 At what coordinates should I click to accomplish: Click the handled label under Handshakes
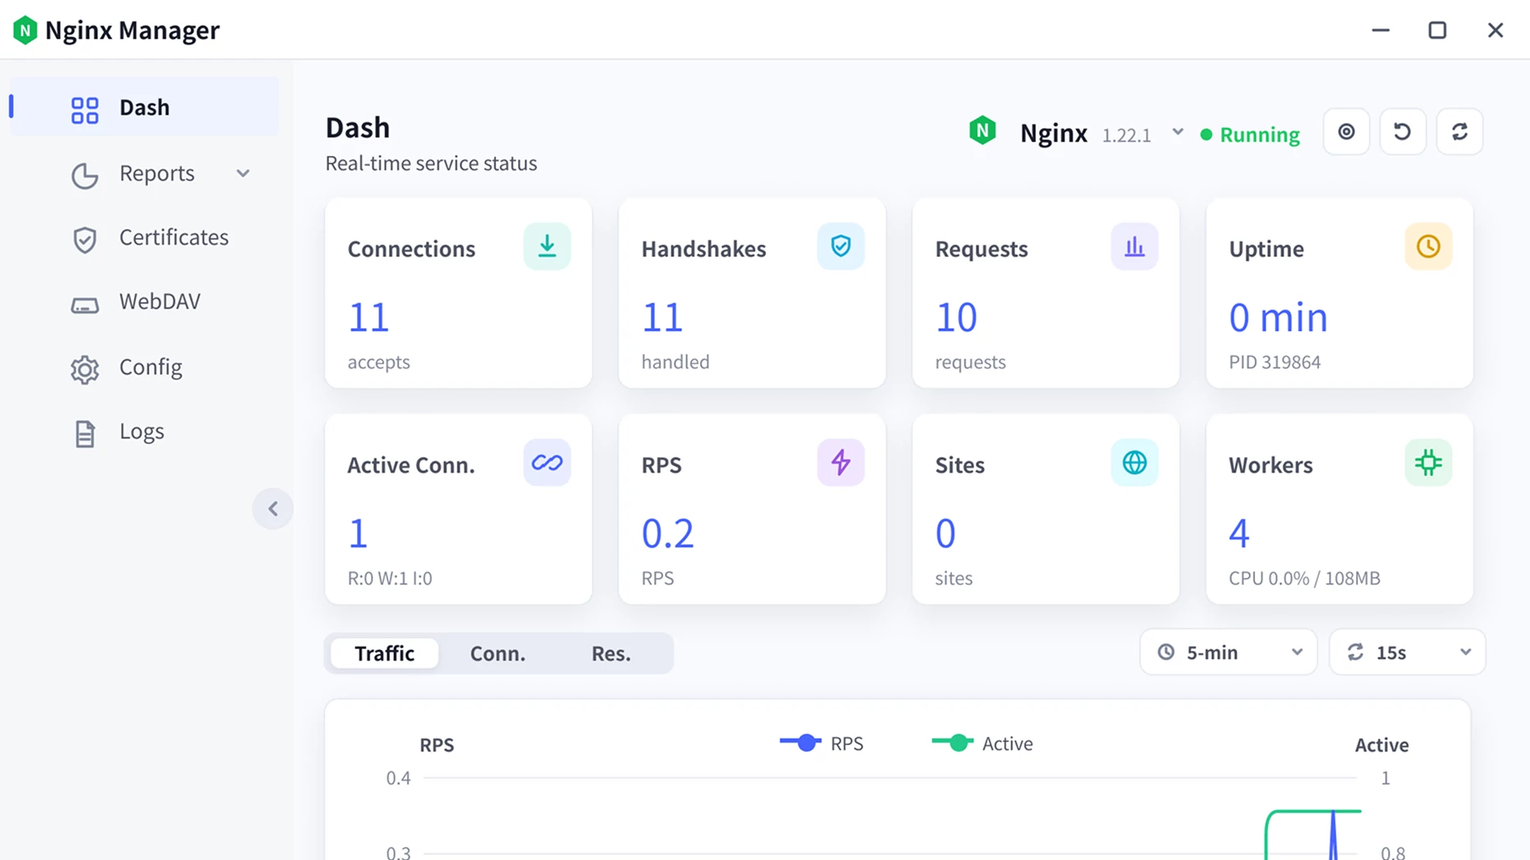[676, 362]
